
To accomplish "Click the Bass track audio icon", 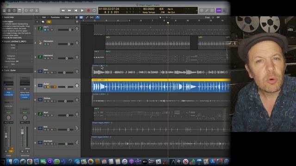I will coord(40,71).
